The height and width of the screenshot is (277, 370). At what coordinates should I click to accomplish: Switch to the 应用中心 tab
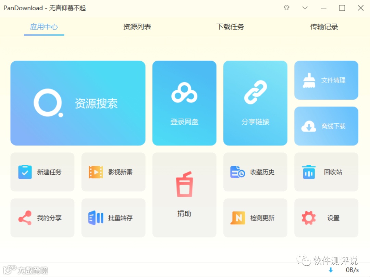(44, 27)
